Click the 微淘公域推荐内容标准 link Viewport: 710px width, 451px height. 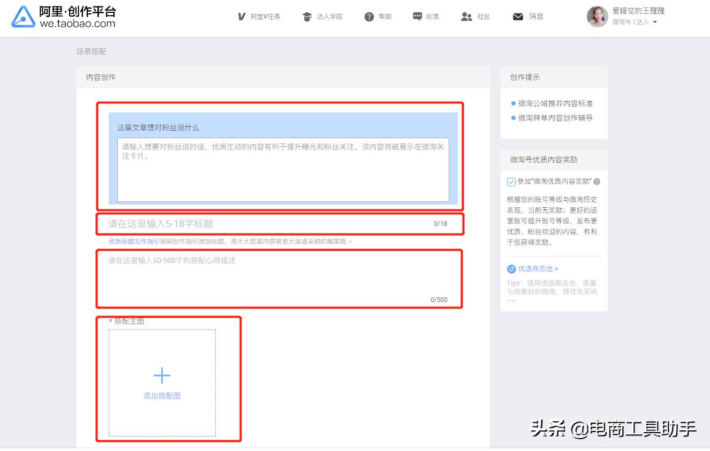(557, 104)
